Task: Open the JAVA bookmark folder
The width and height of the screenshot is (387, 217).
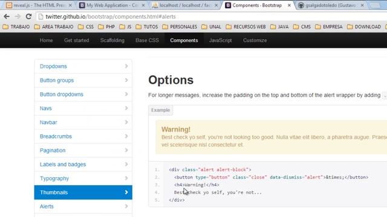Action: (x=279, y=27)
